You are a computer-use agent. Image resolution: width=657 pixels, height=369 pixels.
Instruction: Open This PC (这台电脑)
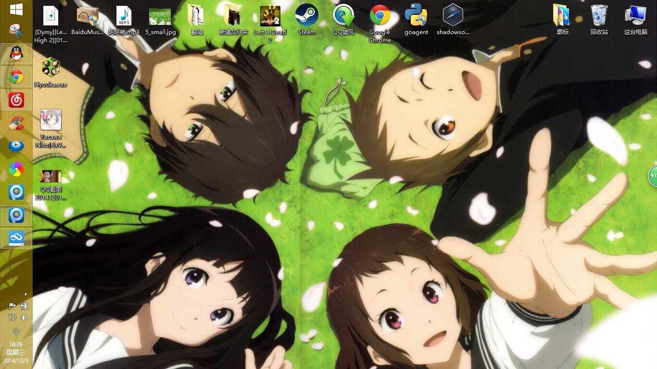pyautogui.click(x=635, y=16)
